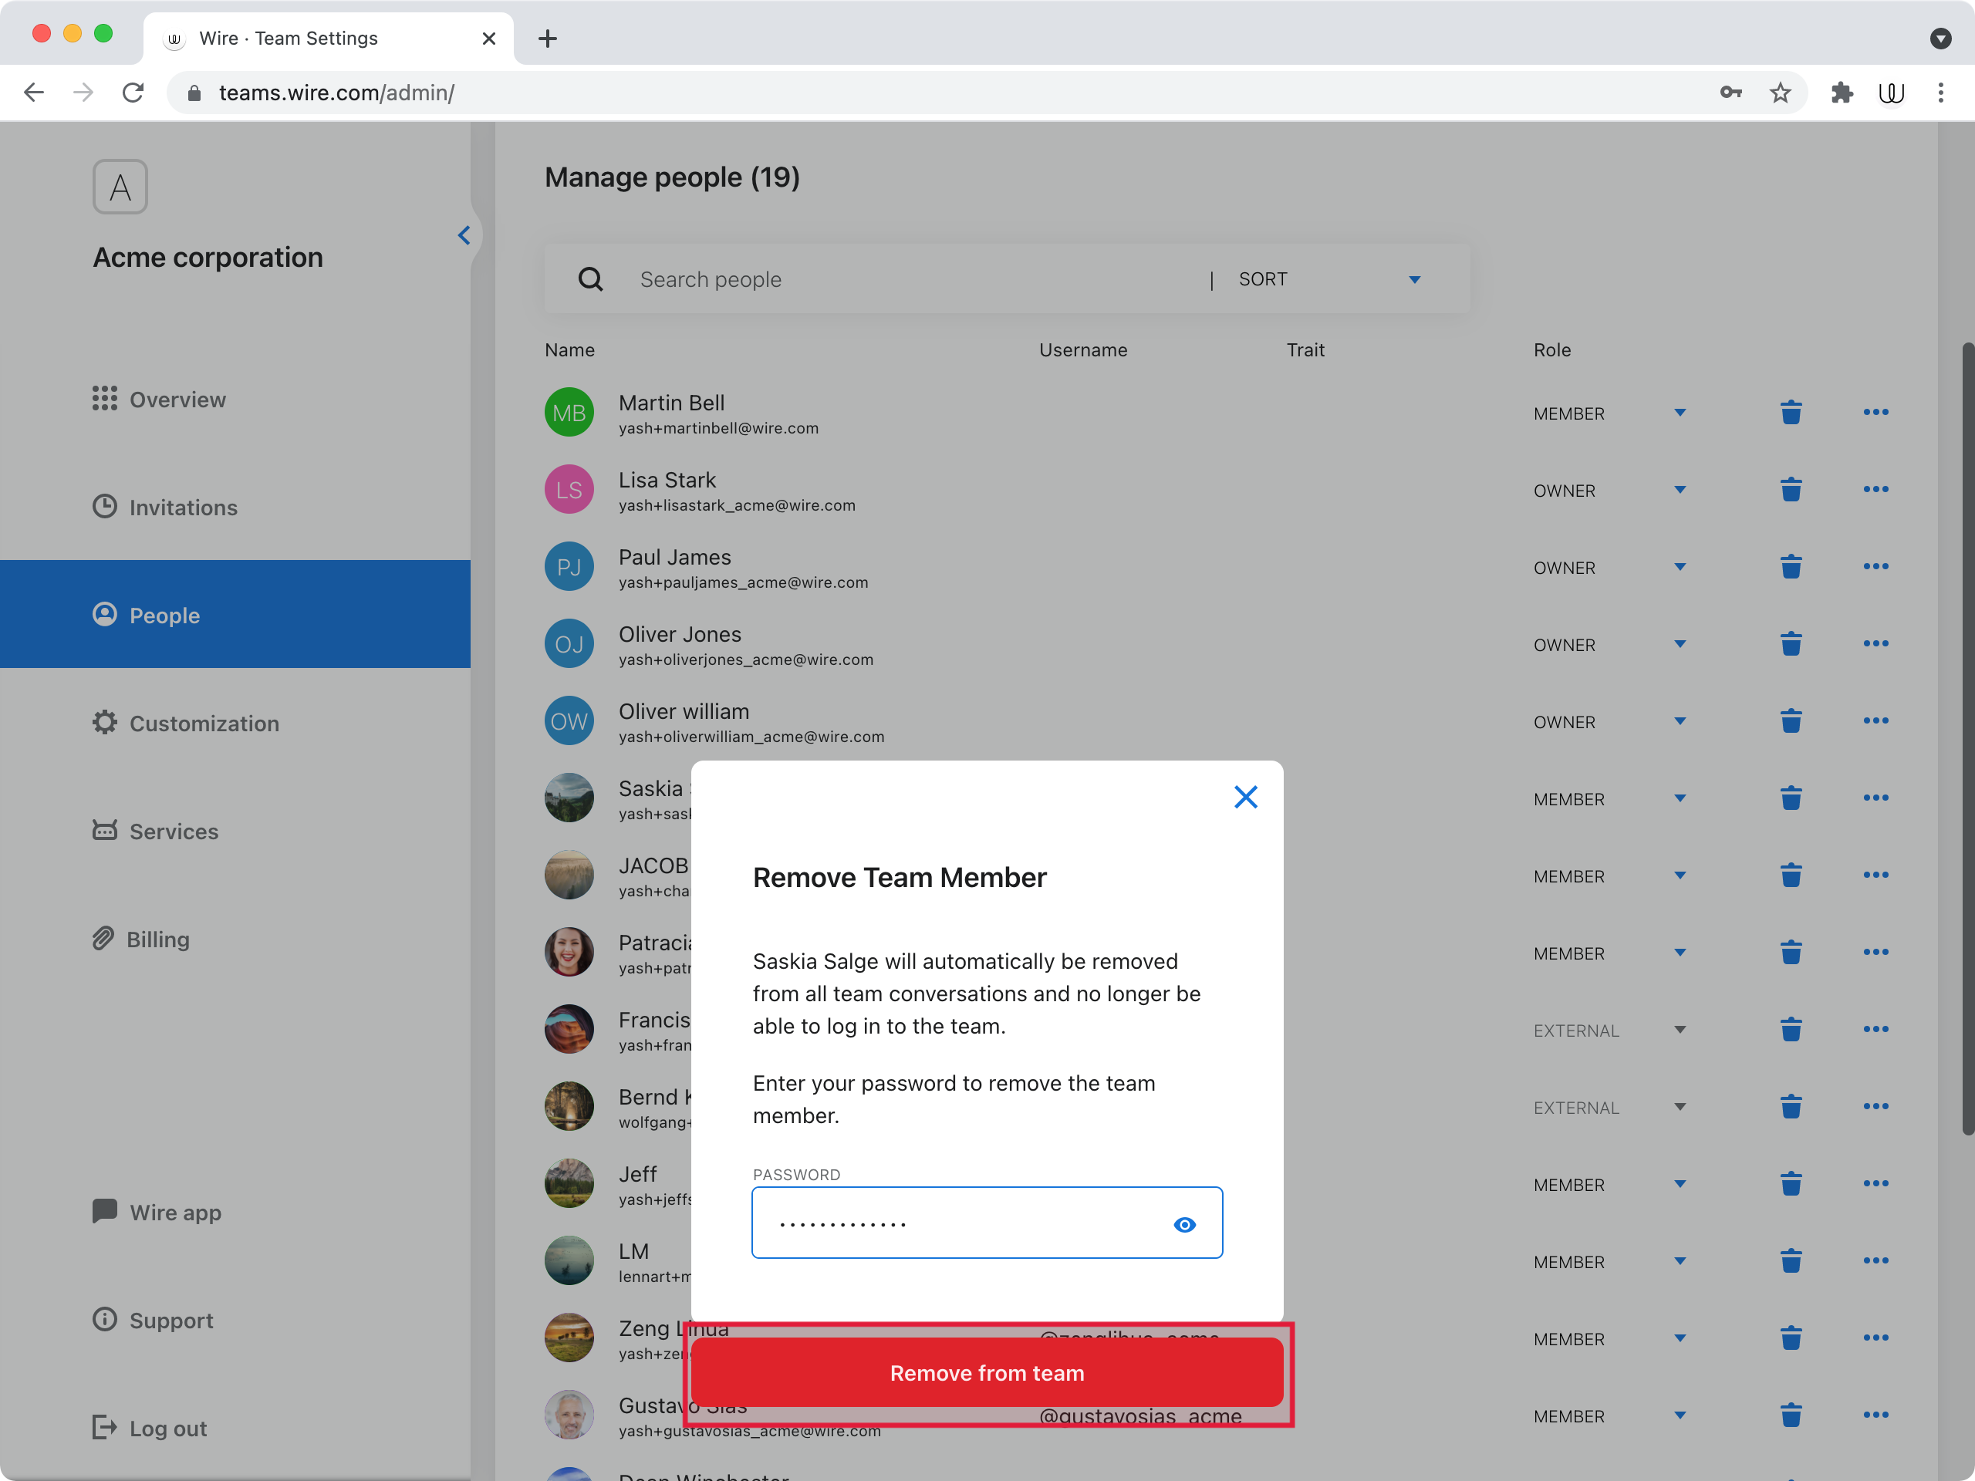1975x1481 pixels.
Task: Click trash icon in Saskia row
Action: 1790,798
